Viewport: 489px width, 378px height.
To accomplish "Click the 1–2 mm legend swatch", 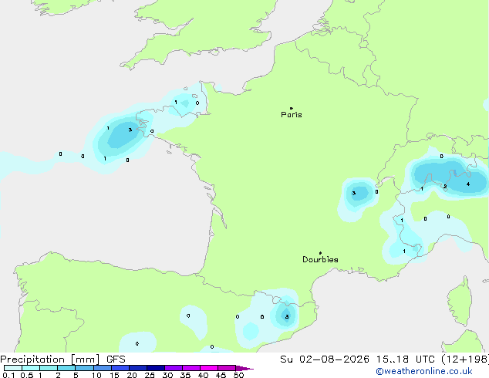I will click(x=49, y=368).
